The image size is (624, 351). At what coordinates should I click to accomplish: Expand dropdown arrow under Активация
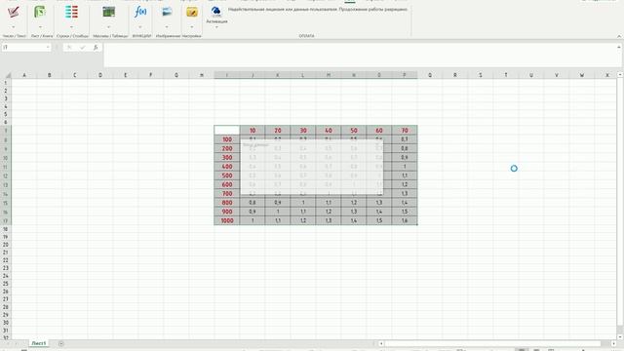pyautogui.click(x=216, y=27)
